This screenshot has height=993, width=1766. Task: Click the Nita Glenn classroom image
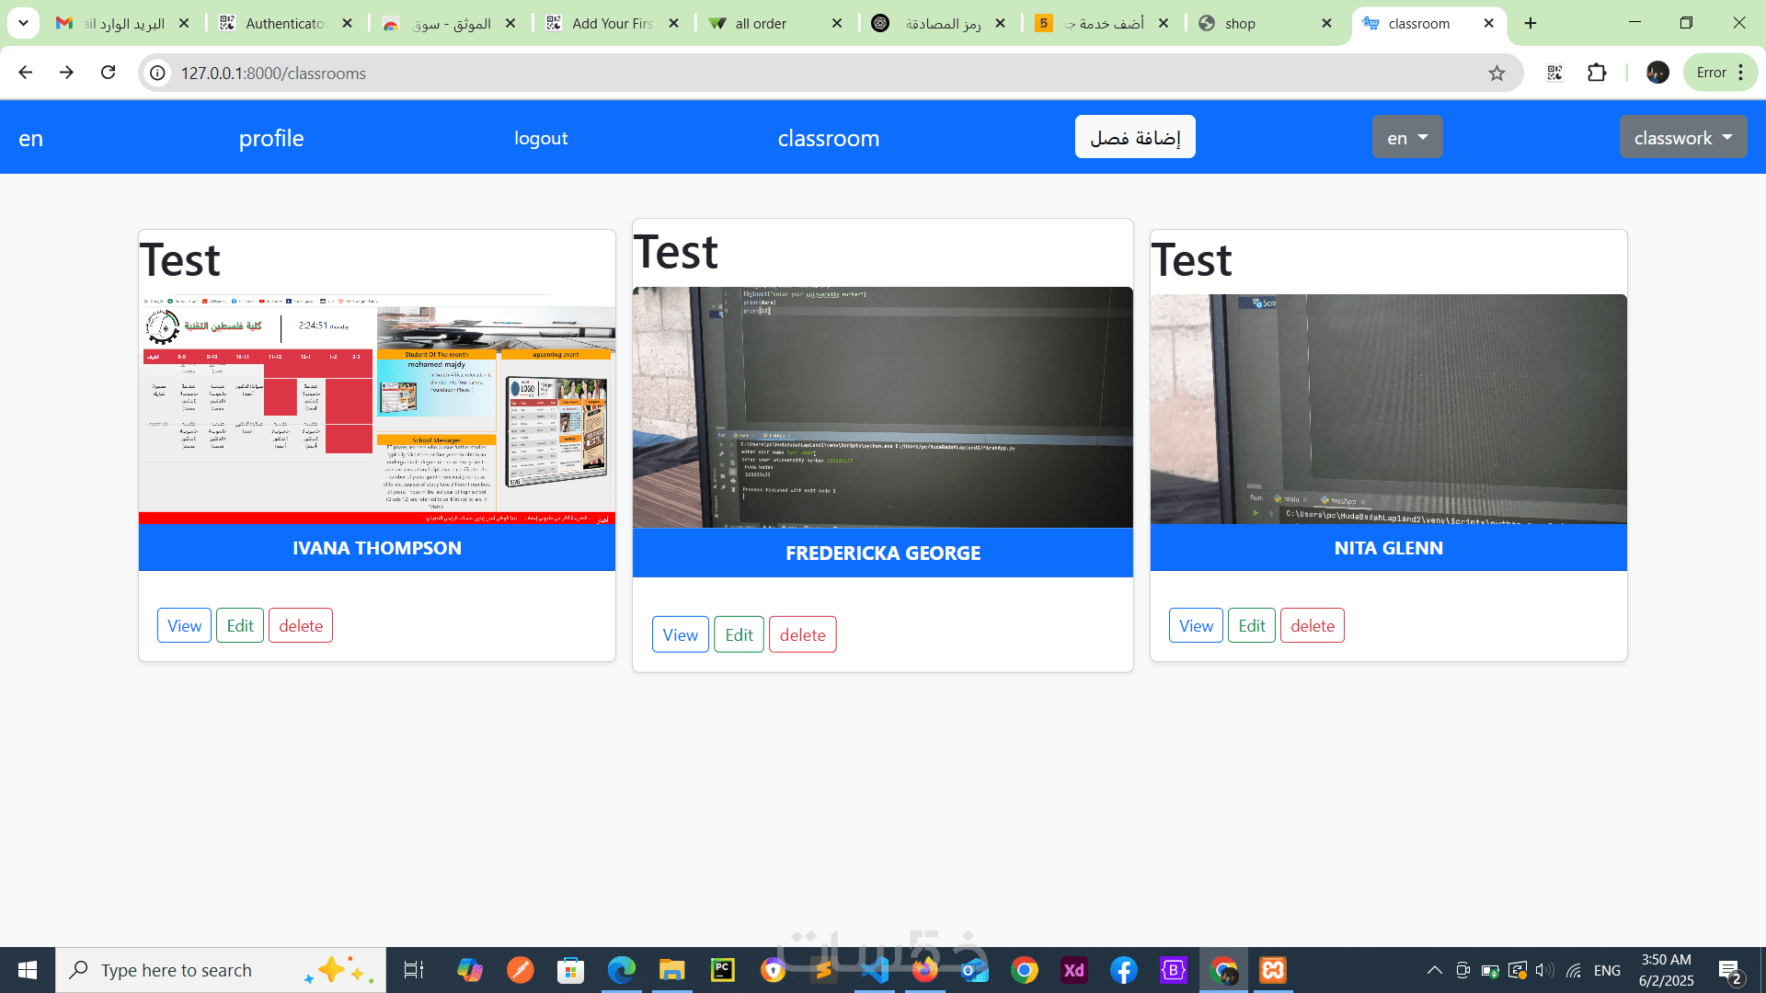tap(1388, 409)
